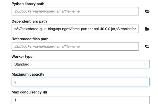
Task: Click the Max concurrency info icon
Action: (45, 93)
